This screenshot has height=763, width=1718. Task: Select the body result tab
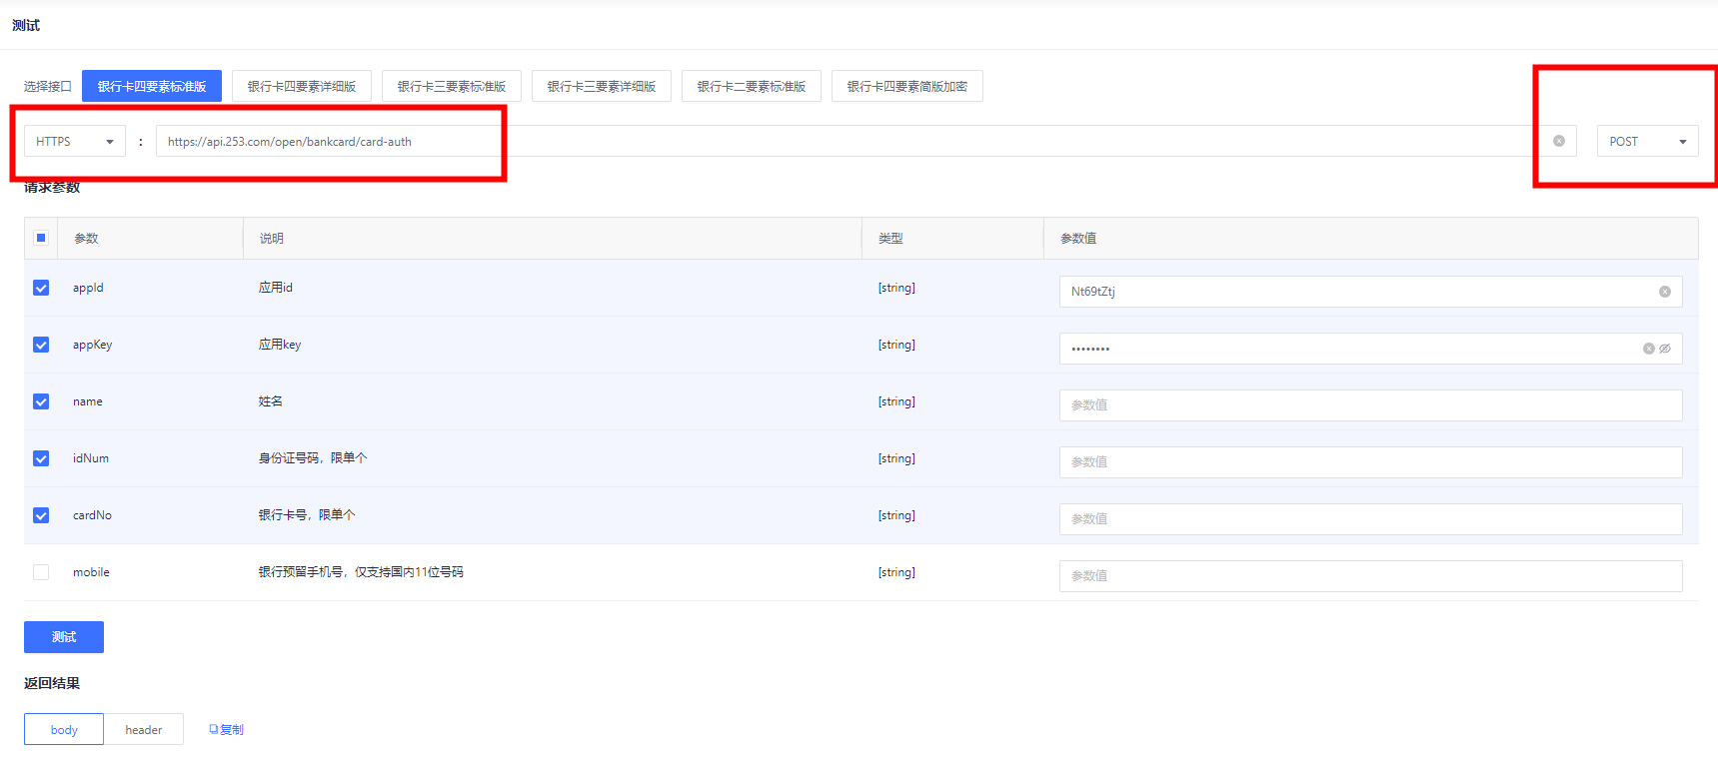(x=64, y=730)
